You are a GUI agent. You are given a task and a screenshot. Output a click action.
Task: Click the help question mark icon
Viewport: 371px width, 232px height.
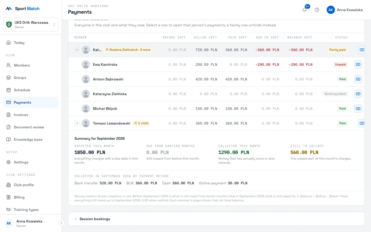coord(317,10)
